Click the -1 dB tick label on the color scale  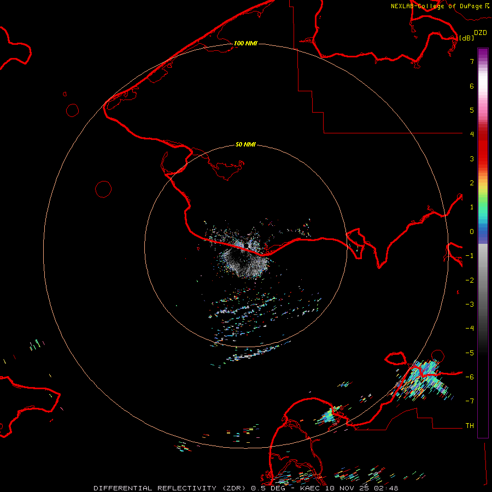470,256
